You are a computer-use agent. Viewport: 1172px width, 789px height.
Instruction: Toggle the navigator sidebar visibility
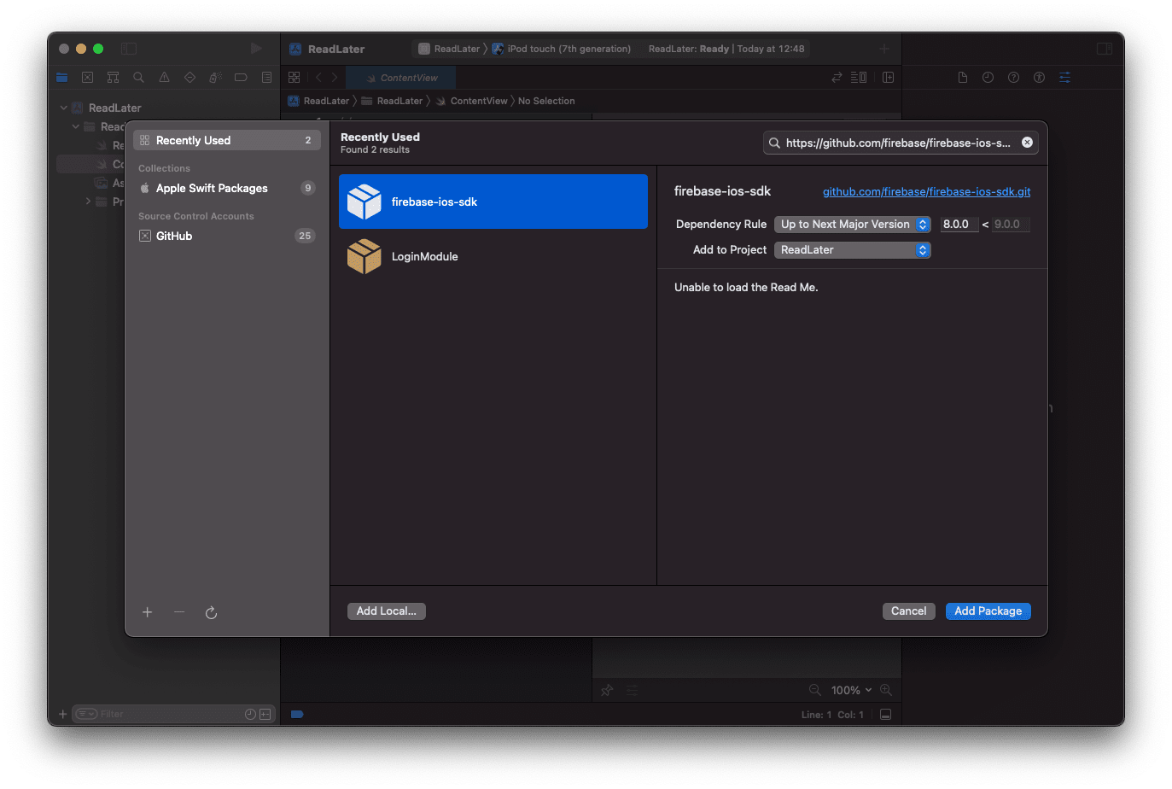click(x=129, y=49)
